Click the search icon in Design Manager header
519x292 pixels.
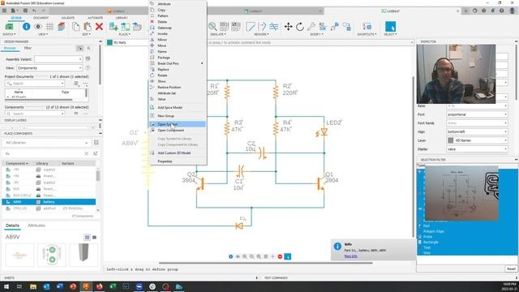click(x=88, y=49)
